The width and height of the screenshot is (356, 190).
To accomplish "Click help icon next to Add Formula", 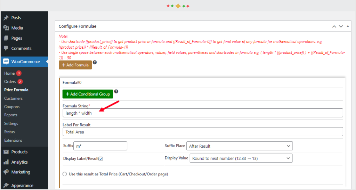I will pos(95,63).
